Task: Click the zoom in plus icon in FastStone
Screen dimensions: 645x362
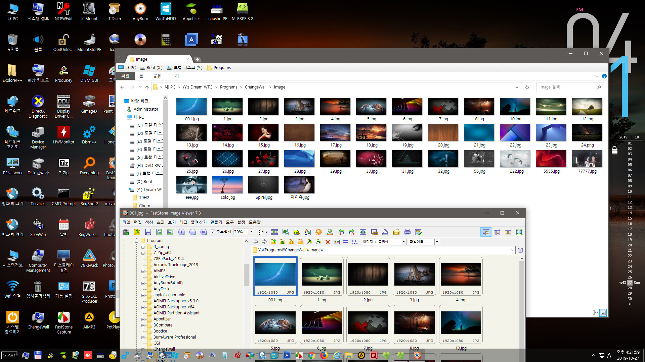Action: click(x=181, y=232)
